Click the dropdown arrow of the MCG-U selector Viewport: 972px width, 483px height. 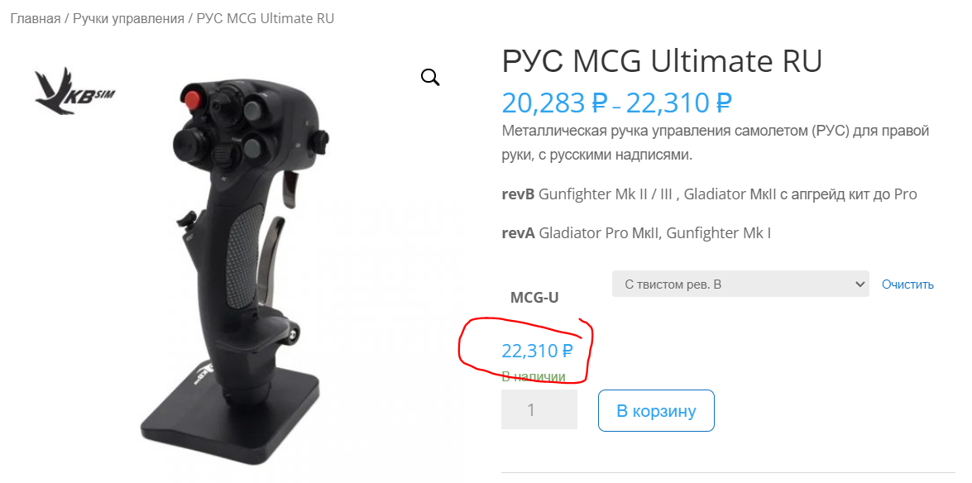[859, 284]
